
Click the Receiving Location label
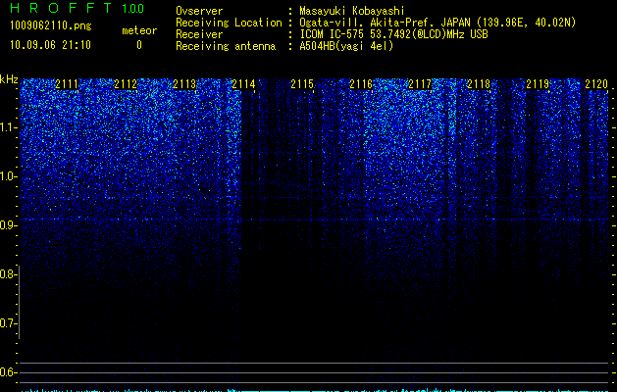229,23
